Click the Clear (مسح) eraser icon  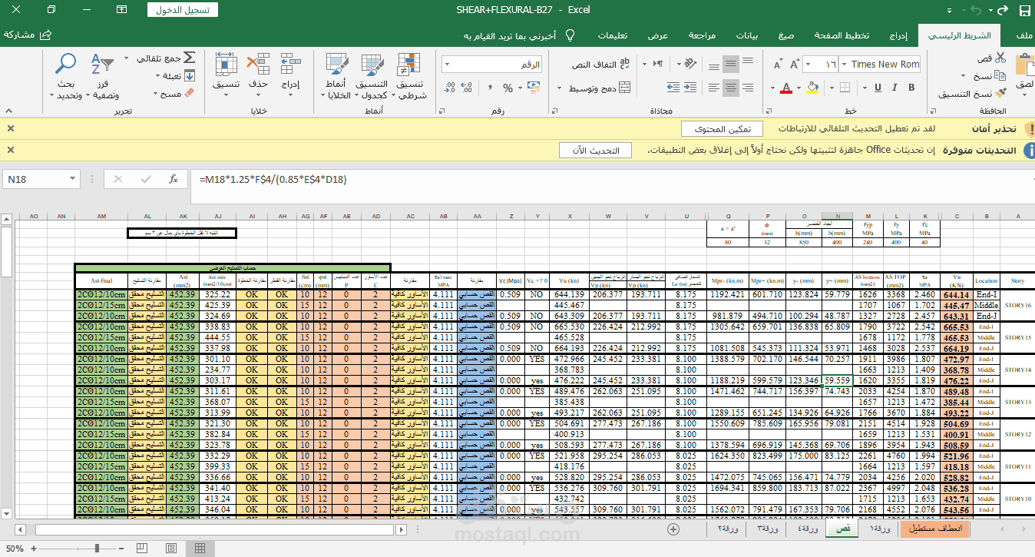click(x=189, y=93)
